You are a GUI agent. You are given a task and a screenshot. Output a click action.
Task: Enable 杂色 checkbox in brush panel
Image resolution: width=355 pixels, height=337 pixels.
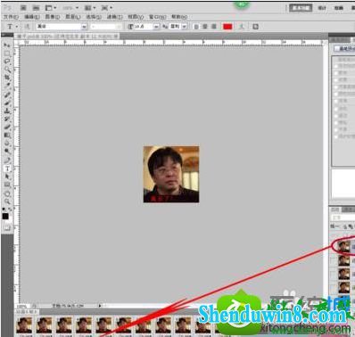tap(337, 109)
